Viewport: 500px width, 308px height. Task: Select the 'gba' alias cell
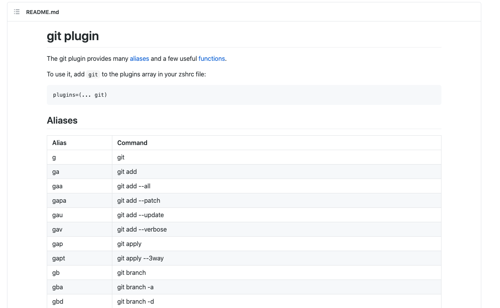coord(80,287)
